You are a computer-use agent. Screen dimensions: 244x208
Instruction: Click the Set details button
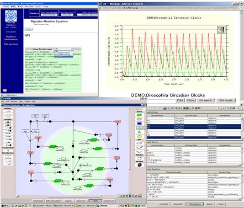[226, 100]
